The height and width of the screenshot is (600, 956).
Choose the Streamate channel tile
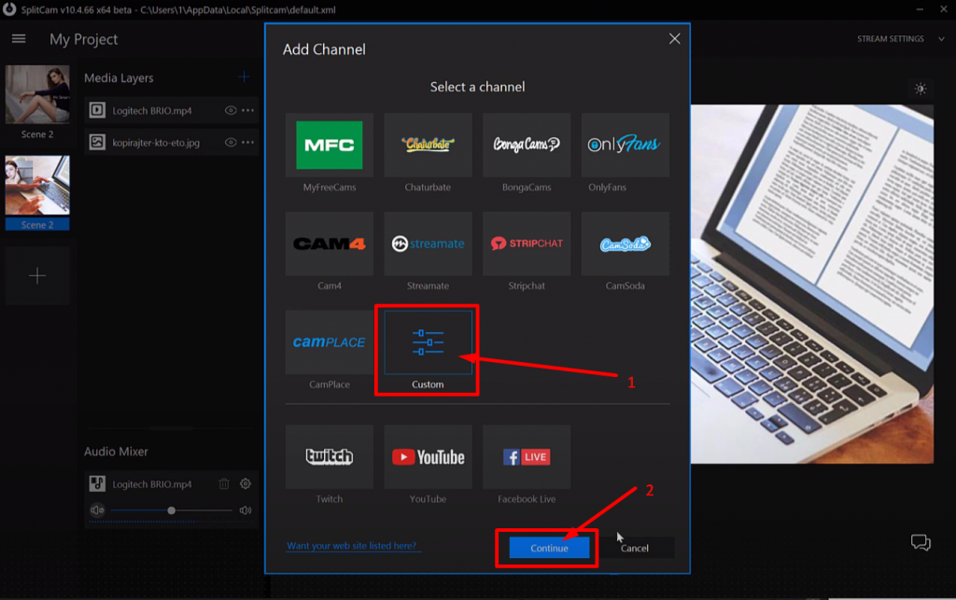[x=428, y=244]
